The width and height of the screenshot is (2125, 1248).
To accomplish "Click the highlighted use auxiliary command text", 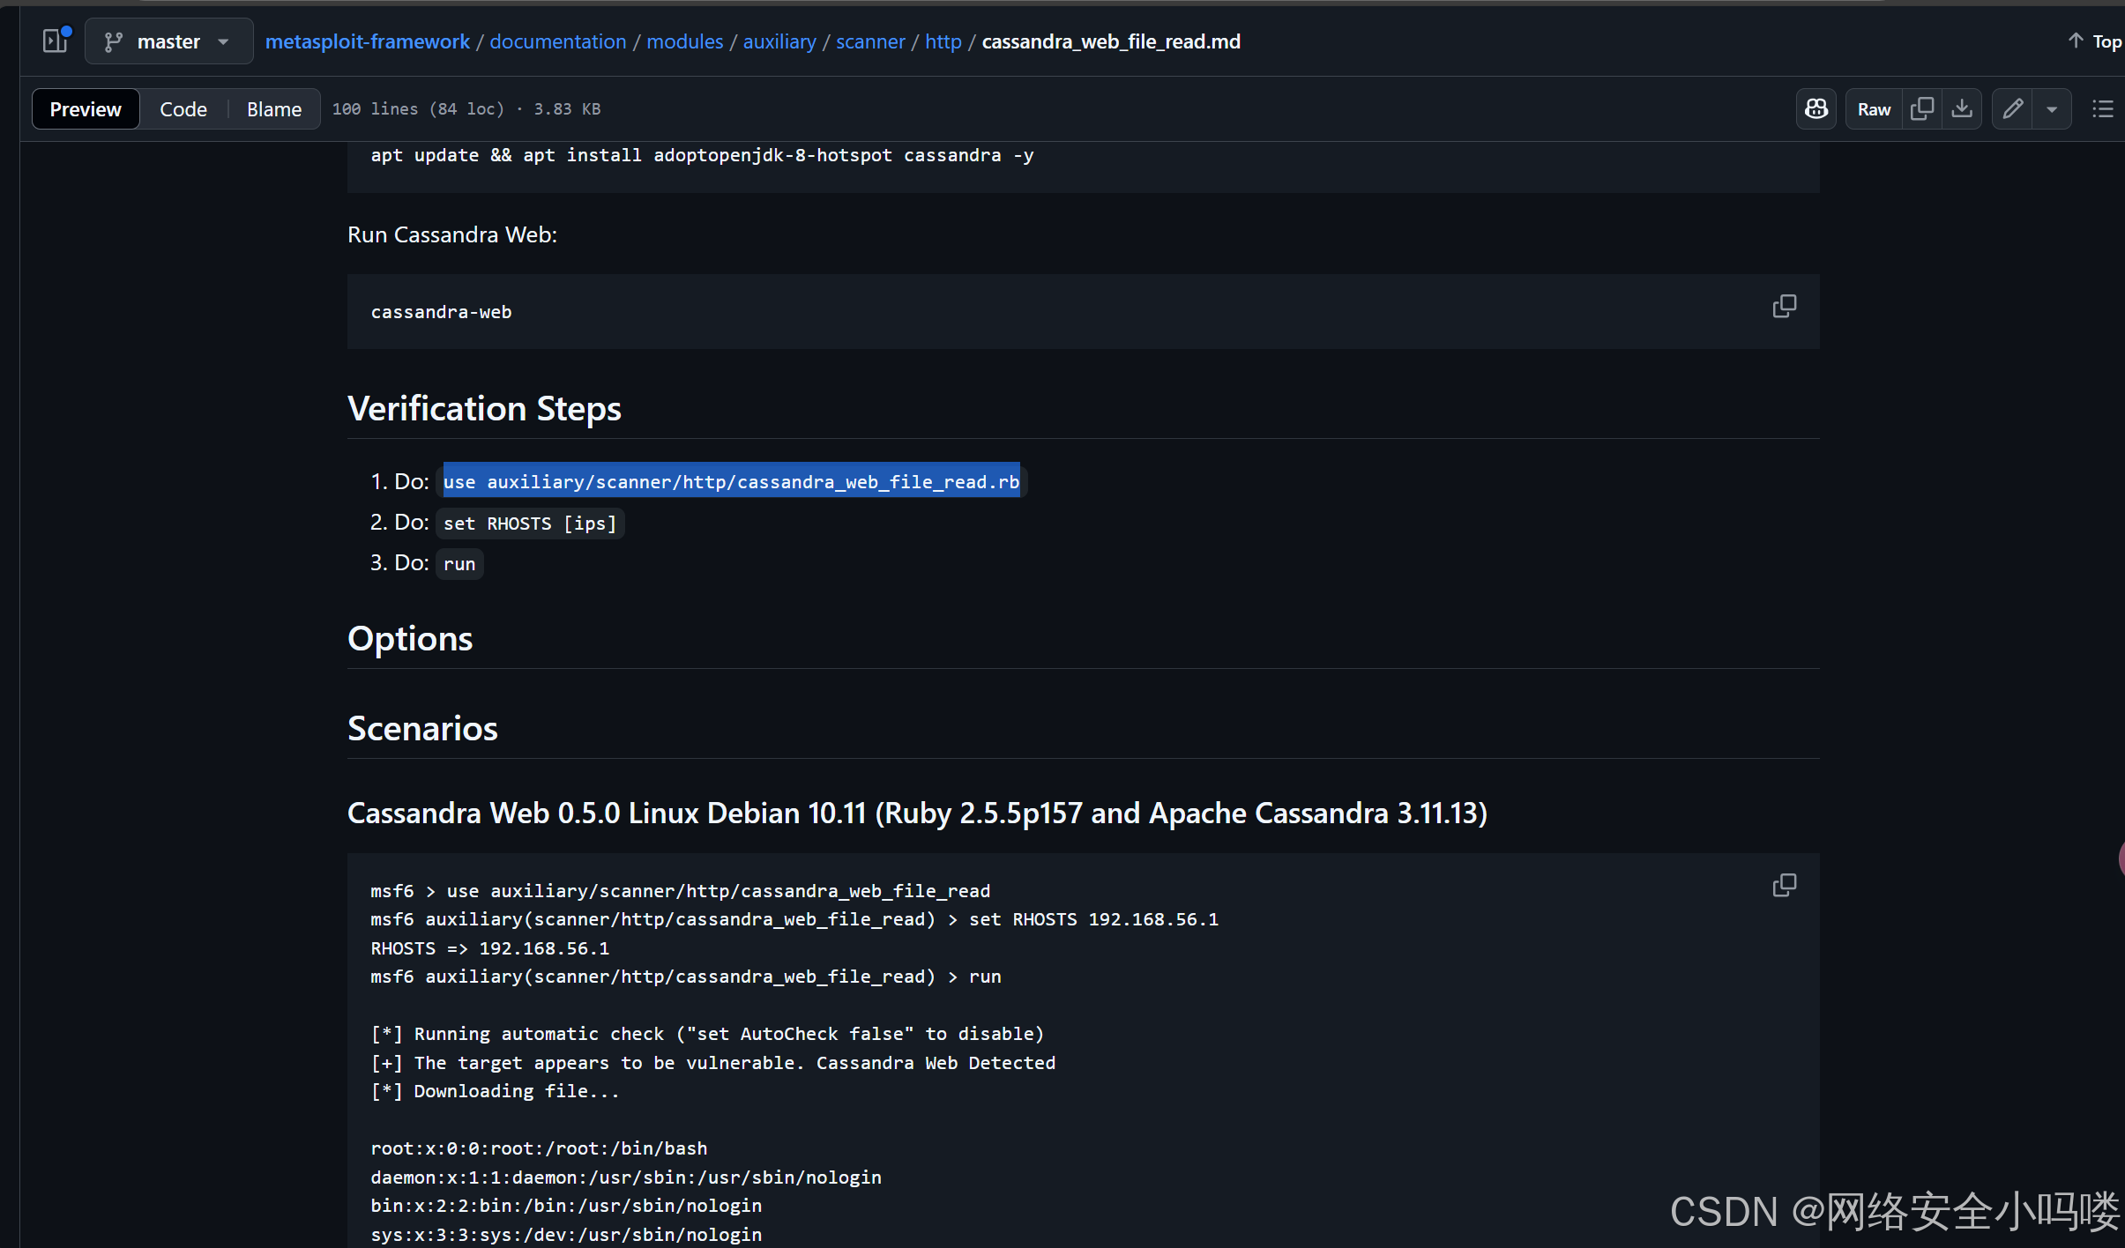I will click(x=730, y=481).
